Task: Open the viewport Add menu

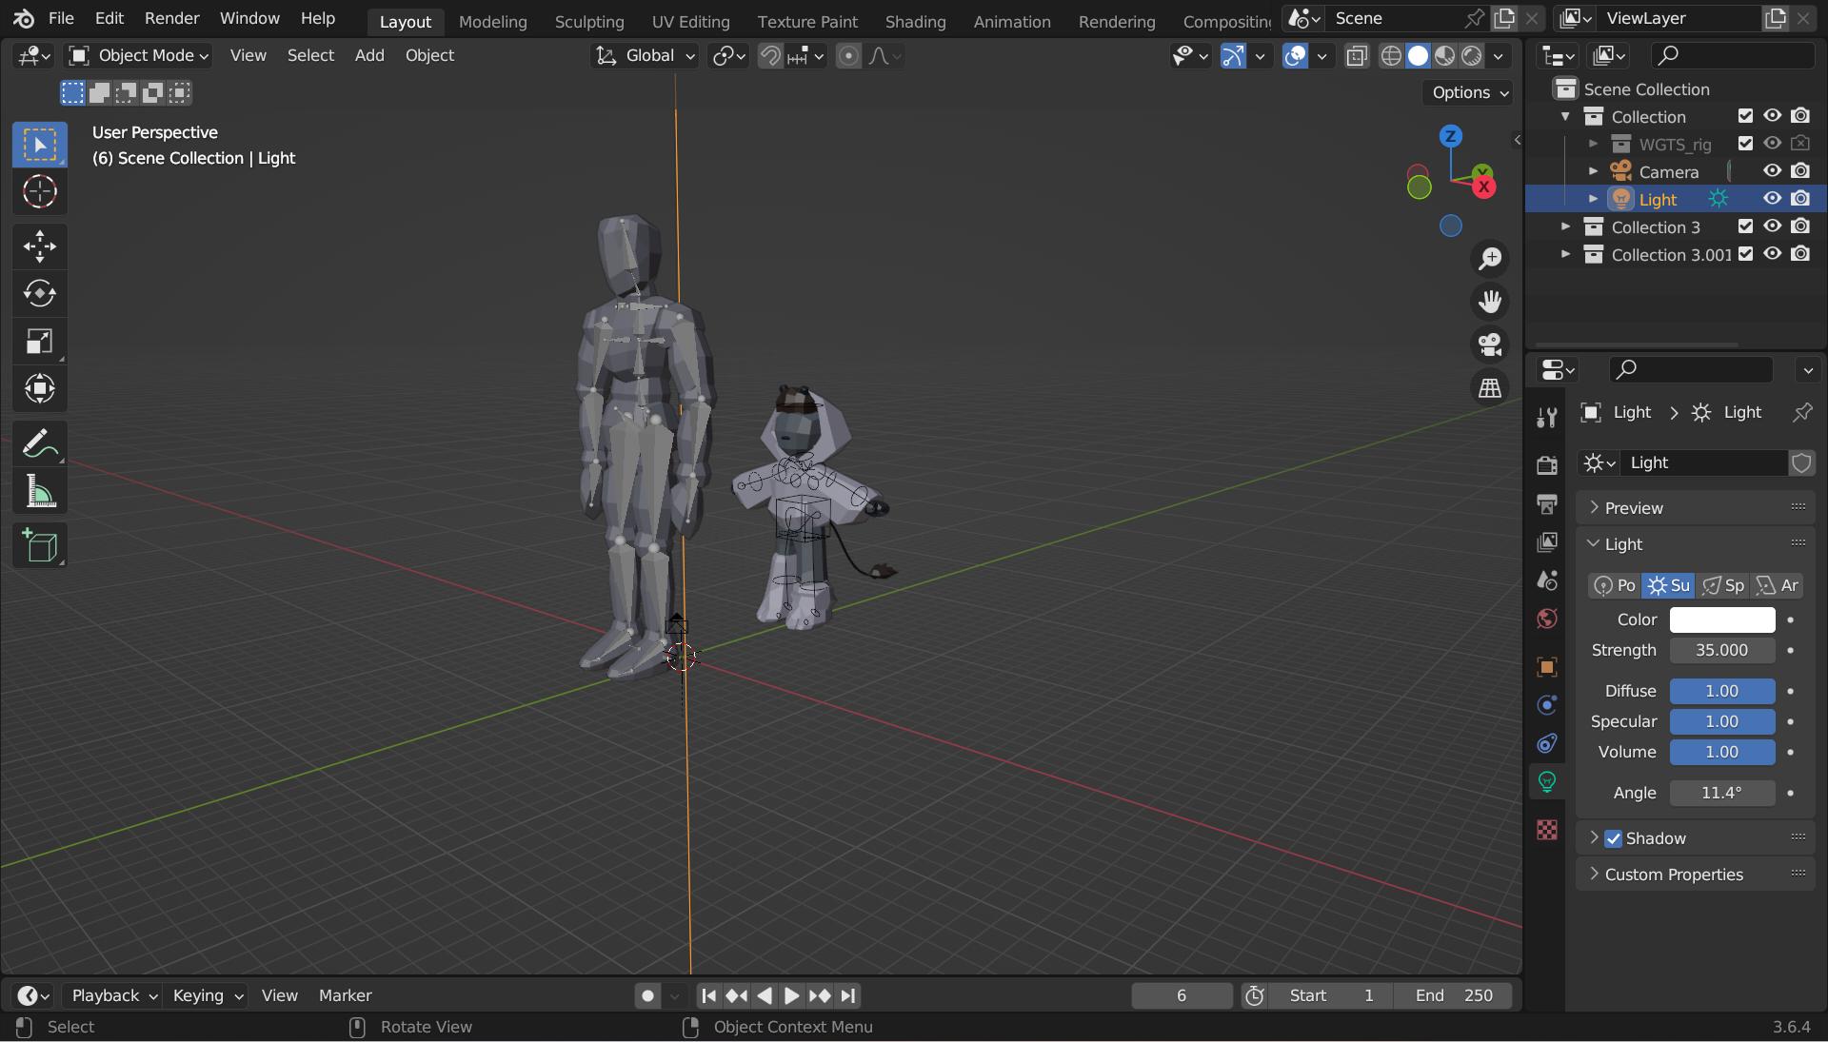Action: pos(369,55)
